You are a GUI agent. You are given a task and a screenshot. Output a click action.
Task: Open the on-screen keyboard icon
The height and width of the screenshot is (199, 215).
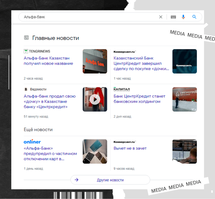(173, 17)
